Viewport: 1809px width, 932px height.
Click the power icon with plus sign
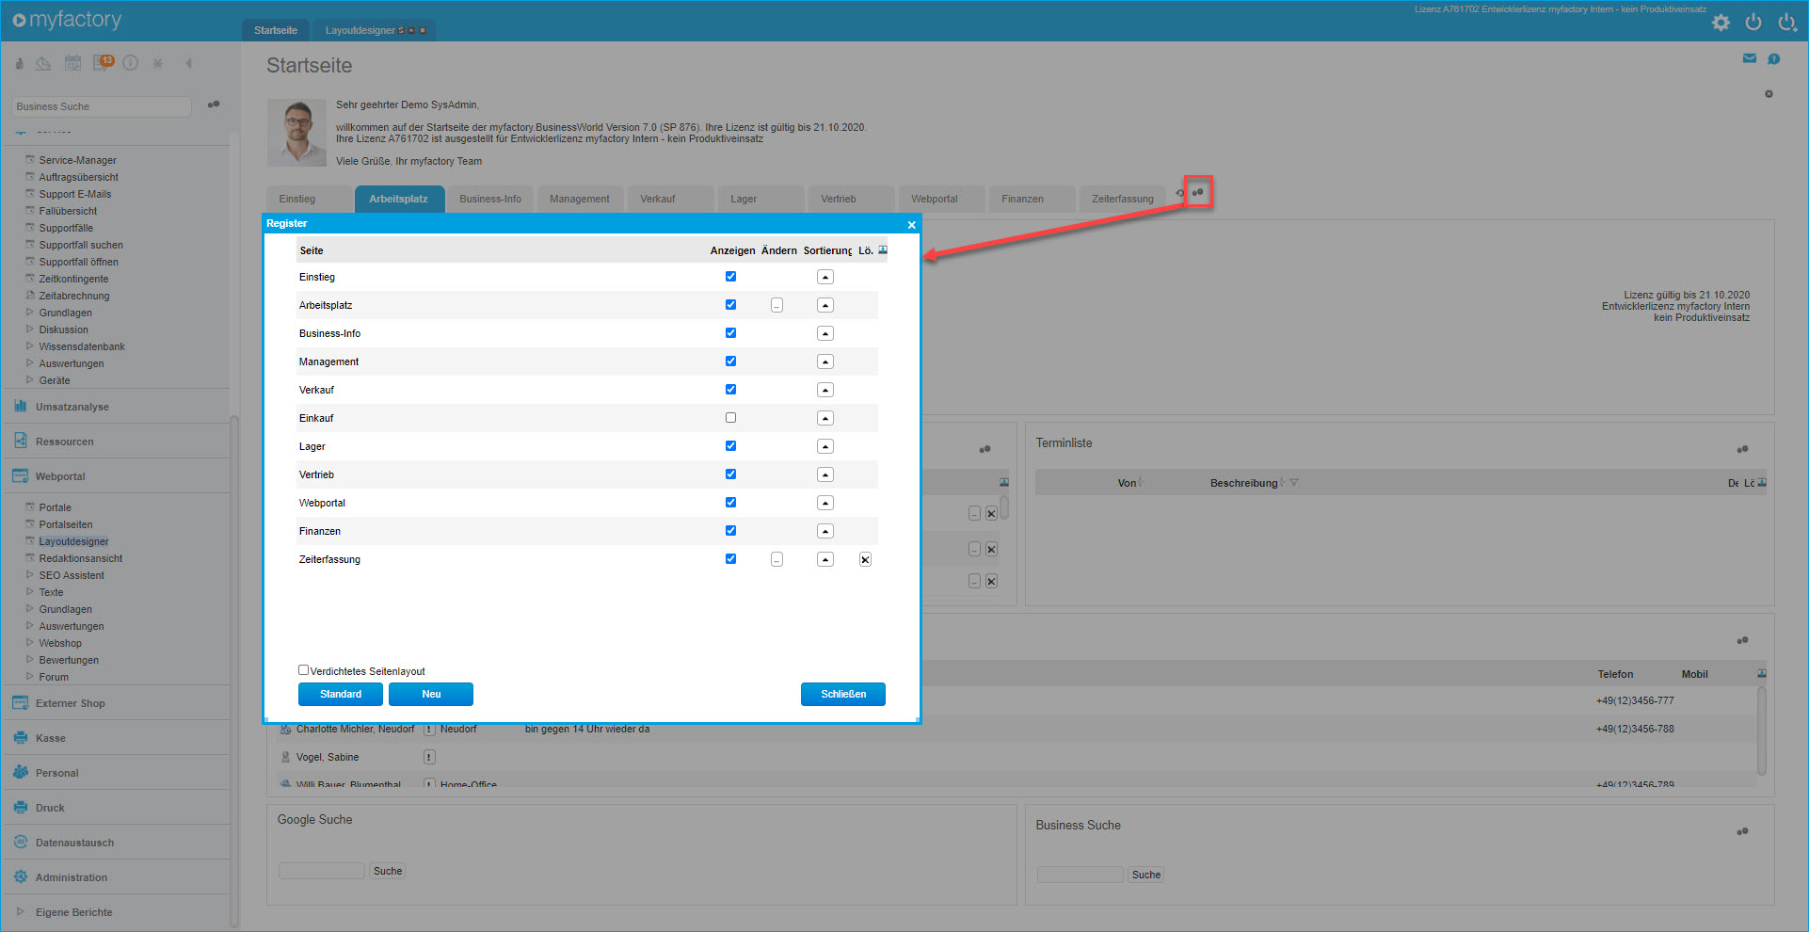pos(1786,22)
